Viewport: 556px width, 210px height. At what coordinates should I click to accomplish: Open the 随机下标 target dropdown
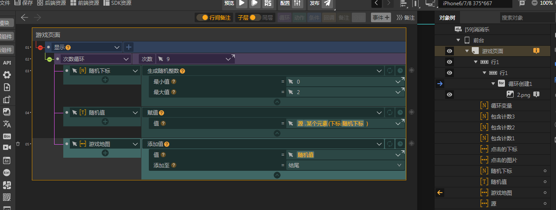click(x=135, y=71)
